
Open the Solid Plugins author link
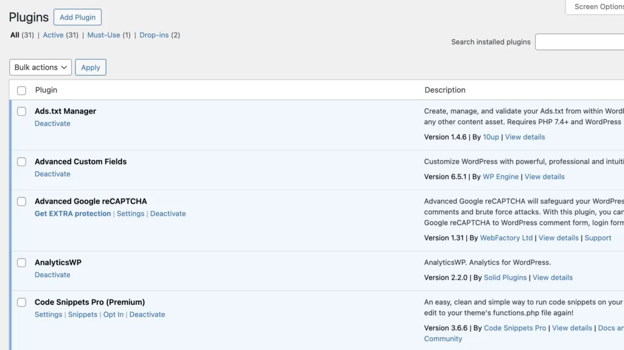click(505, 278)
